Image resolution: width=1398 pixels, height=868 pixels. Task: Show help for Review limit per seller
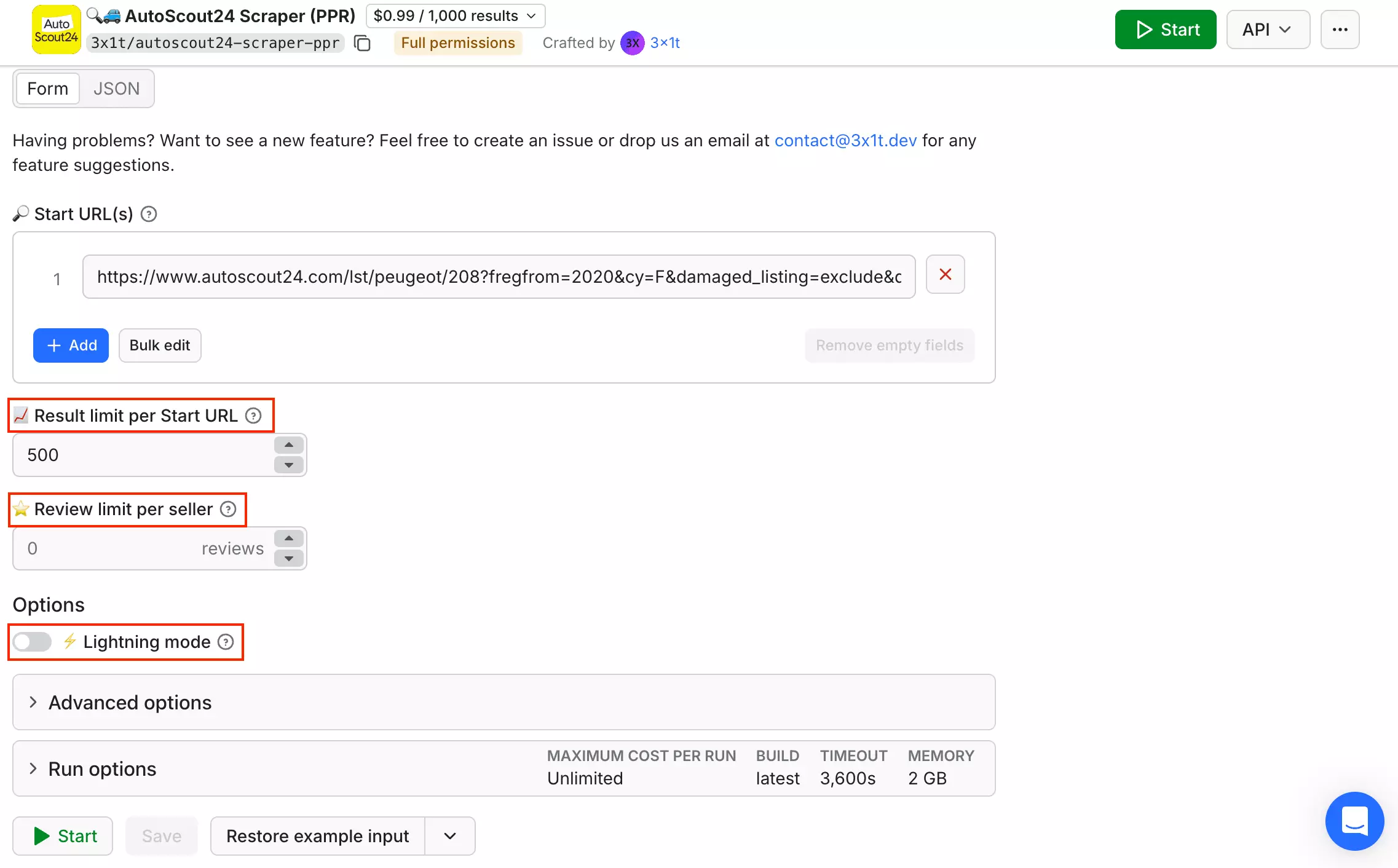228,509
